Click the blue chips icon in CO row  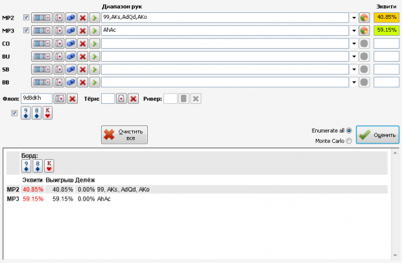coord(71,44)
